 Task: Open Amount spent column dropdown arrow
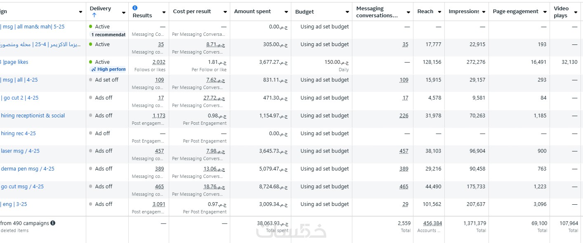point(286,12)
